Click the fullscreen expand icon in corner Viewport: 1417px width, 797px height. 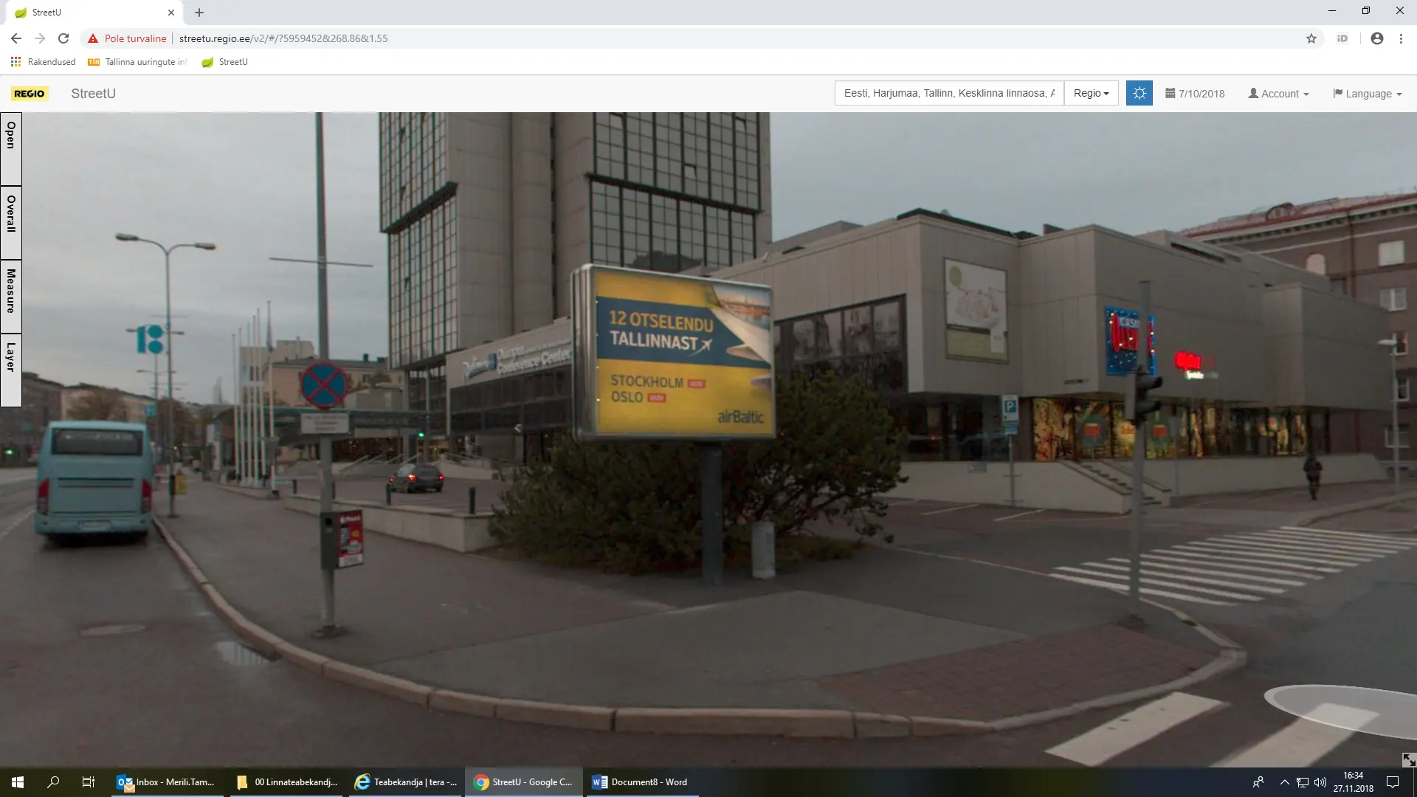1408,759
